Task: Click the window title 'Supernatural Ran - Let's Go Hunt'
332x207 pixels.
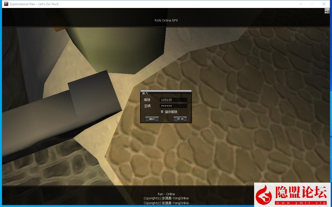Action: tap(34, 4)
